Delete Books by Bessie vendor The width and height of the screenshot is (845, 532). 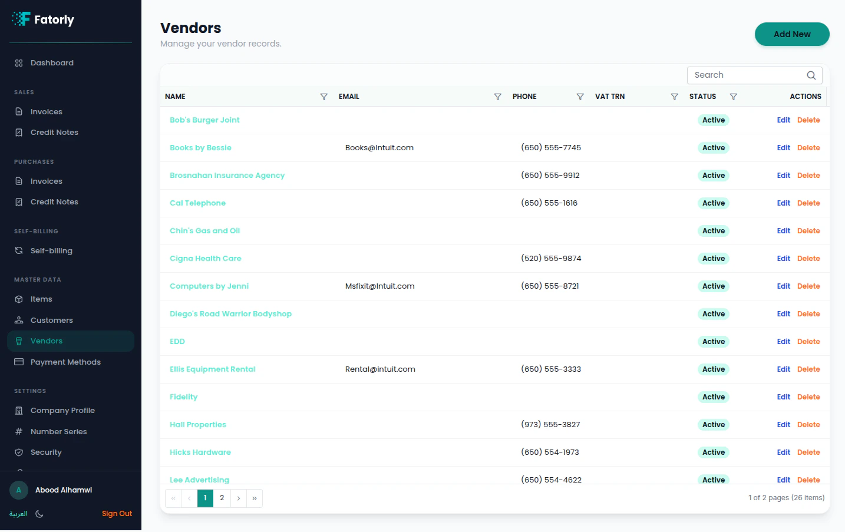point(808,148)
